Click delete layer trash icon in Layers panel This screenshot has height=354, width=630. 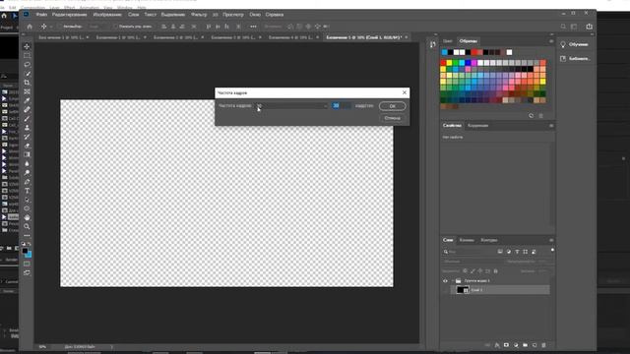point(543,345)
